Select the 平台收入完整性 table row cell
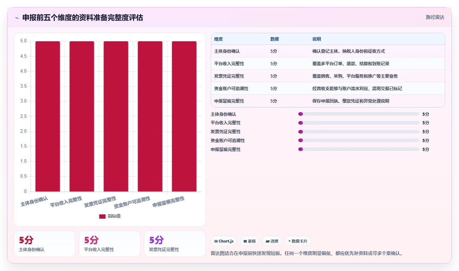459x271 pixels. (229, 64)
